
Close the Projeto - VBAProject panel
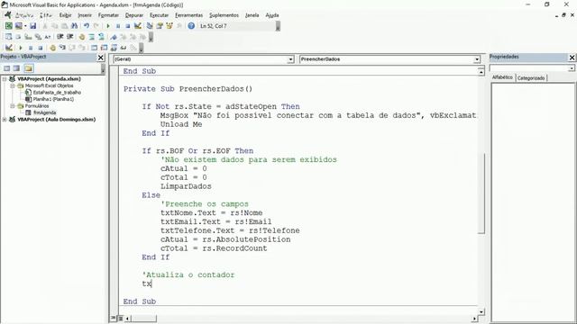click(x=101, y=58)
